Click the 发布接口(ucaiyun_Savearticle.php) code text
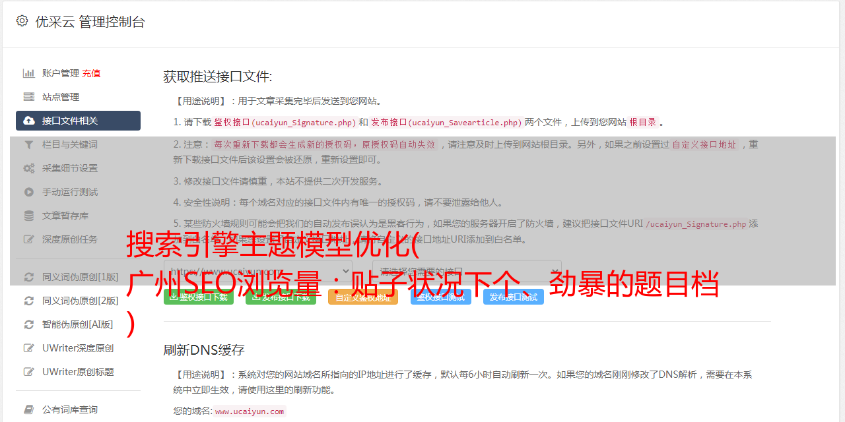Screen dimensions: 845x422 (446, 123)
